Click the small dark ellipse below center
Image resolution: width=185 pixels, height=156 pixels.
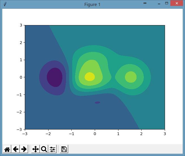tap(97, 102)
